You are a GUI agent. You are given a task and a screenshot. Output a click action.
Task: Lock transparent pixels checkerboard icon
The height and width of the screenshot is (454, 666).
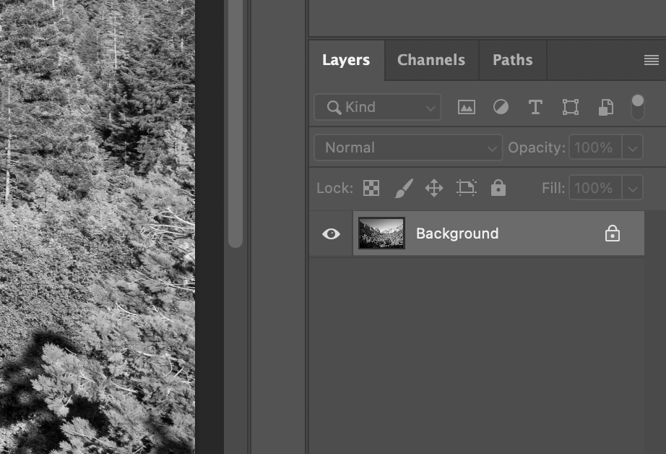[371, 188]
